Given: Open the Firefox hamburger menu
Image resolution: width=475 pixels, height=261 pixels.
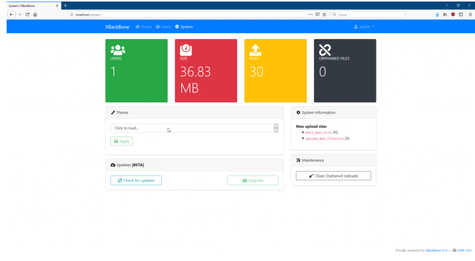Looking at the screenshot, I should tap(470, 15).
